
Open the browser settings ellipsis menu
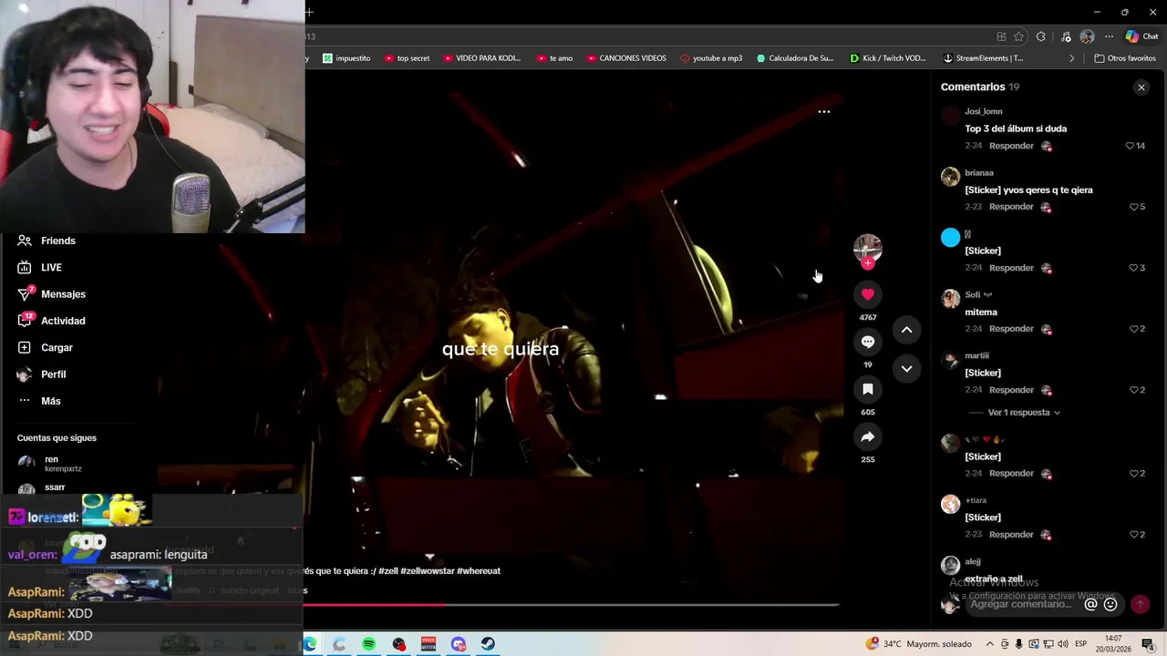click(x=1109, y=36)
